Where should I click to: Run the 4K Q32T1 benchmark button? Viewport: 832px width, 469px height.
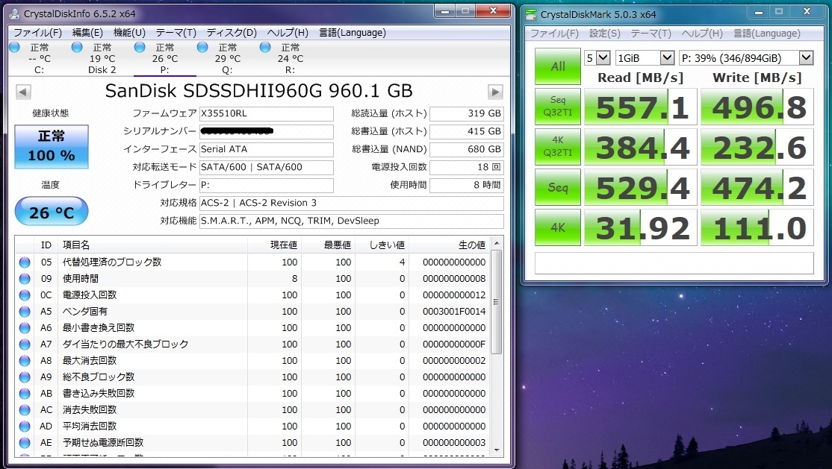click(x=558, y=146)
